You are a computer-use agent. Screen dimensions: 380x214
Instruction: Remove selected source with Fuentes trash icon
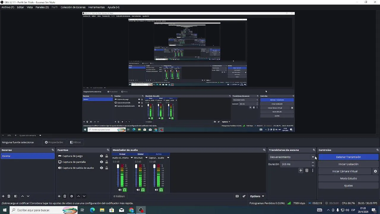65,196
